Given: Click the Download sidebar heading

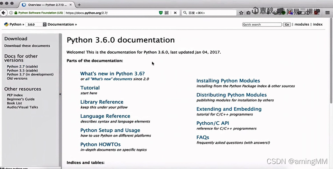Looking at the screenshot, I should [x=16, y=38].
